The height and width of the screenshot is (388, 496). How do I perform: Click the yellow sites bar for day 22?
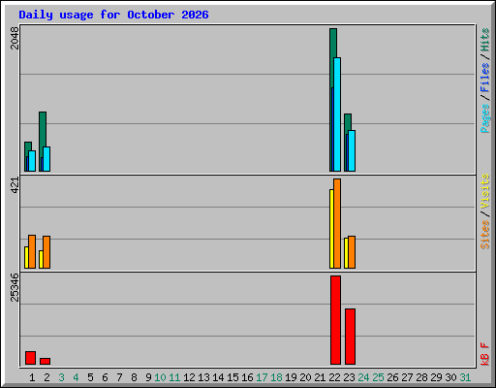click(331, 229)
